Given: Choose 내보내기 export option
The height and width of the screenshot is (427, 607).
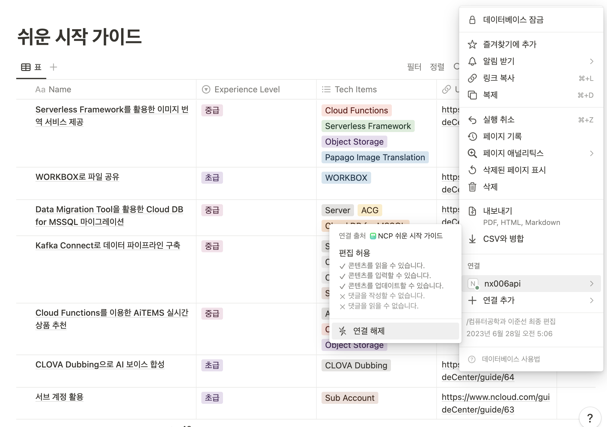Looking at the screenshot, I should click(x=498, y=211).
